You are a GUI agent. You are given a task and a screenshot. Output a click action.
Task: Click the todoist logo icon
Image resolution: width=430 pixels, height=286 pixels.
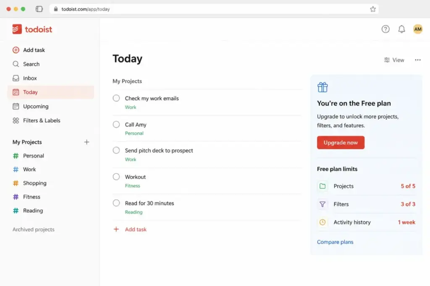pos(17,29)
